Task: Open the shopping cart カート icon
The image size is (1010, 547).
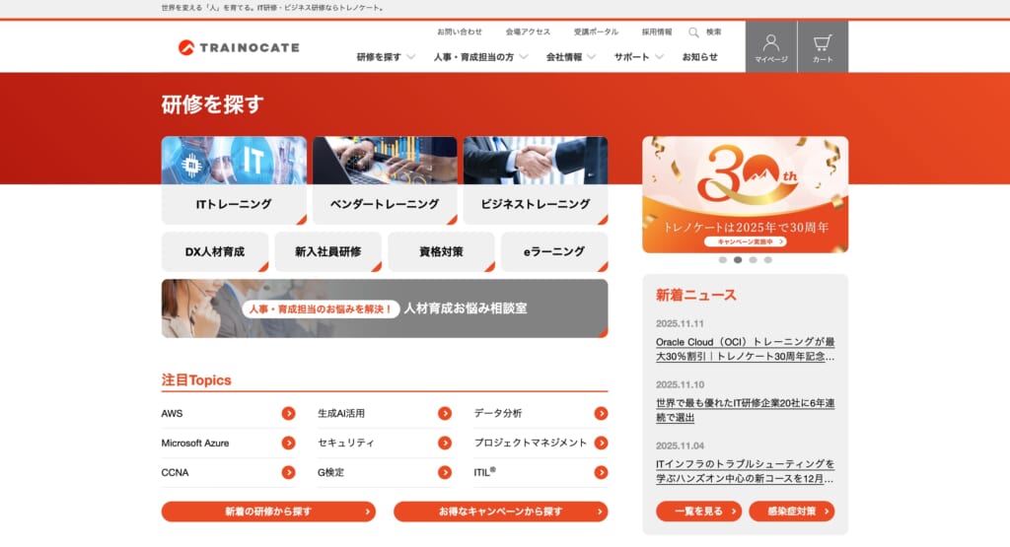Action: coord(823,47)
